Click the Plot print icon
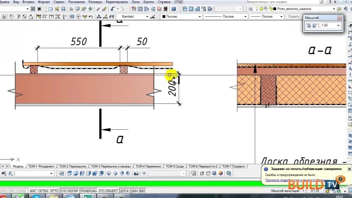This screenshot has height=198, width=352. [70, 9]
